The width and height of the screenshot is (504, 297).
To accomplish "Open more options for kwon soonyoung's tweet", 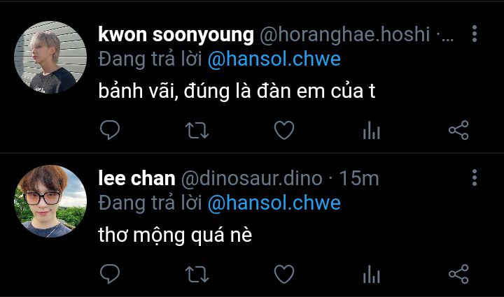I will 475,34.
